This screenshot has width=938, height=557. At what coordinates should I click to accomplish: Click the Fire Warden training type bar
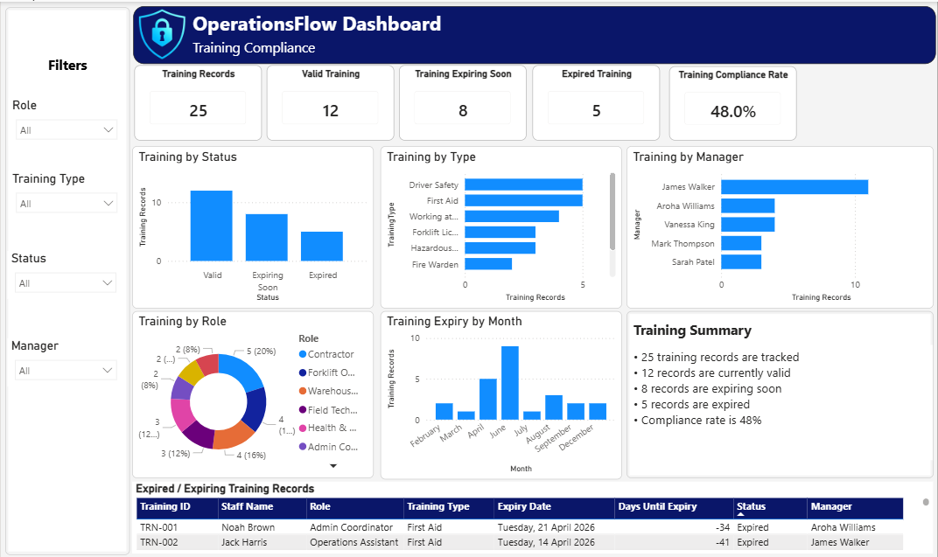point(488,263)
